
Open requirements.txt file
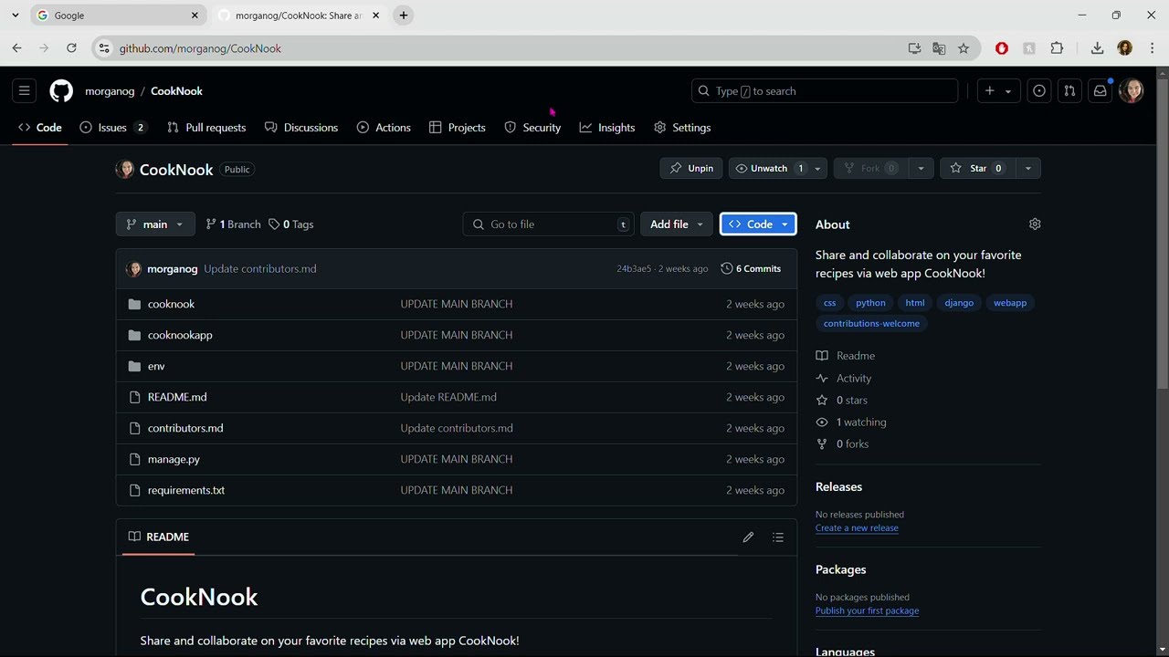(186, 490)
